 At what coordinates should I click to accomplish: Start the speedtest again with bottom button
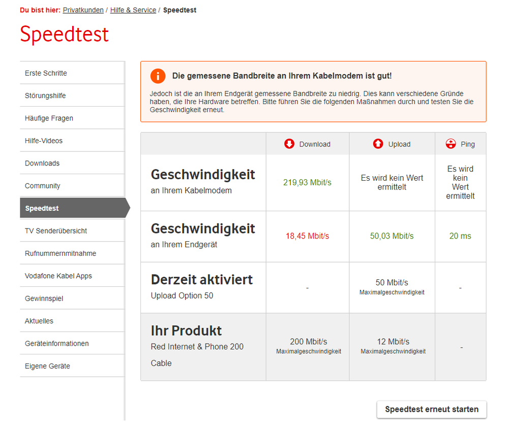click(431, 409)
